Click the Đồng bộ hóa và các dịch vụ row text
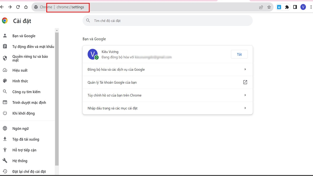Viewport: 313px width, 176px height. pos(116,69)
